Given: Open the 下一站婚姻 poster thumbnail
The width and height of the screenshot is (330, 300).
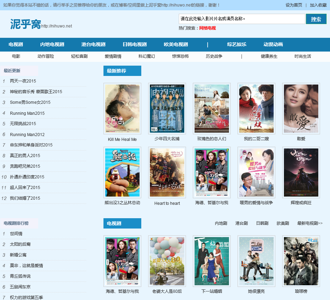Looking at the screenshot, I should 211,261.
